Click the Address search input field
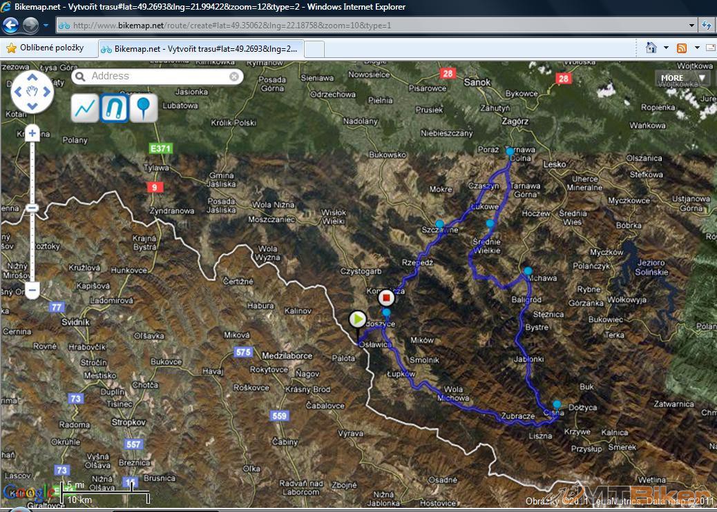This screenshot has width=717, height=512. pos(155,77)
